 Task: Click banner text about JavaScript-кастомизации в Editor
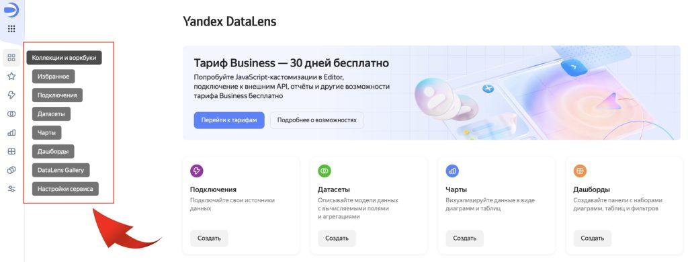pyautogui.click(x=292, y=87)
